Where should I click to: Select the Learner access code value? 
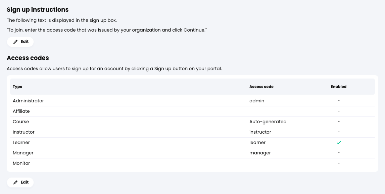[x=257, y=142]
